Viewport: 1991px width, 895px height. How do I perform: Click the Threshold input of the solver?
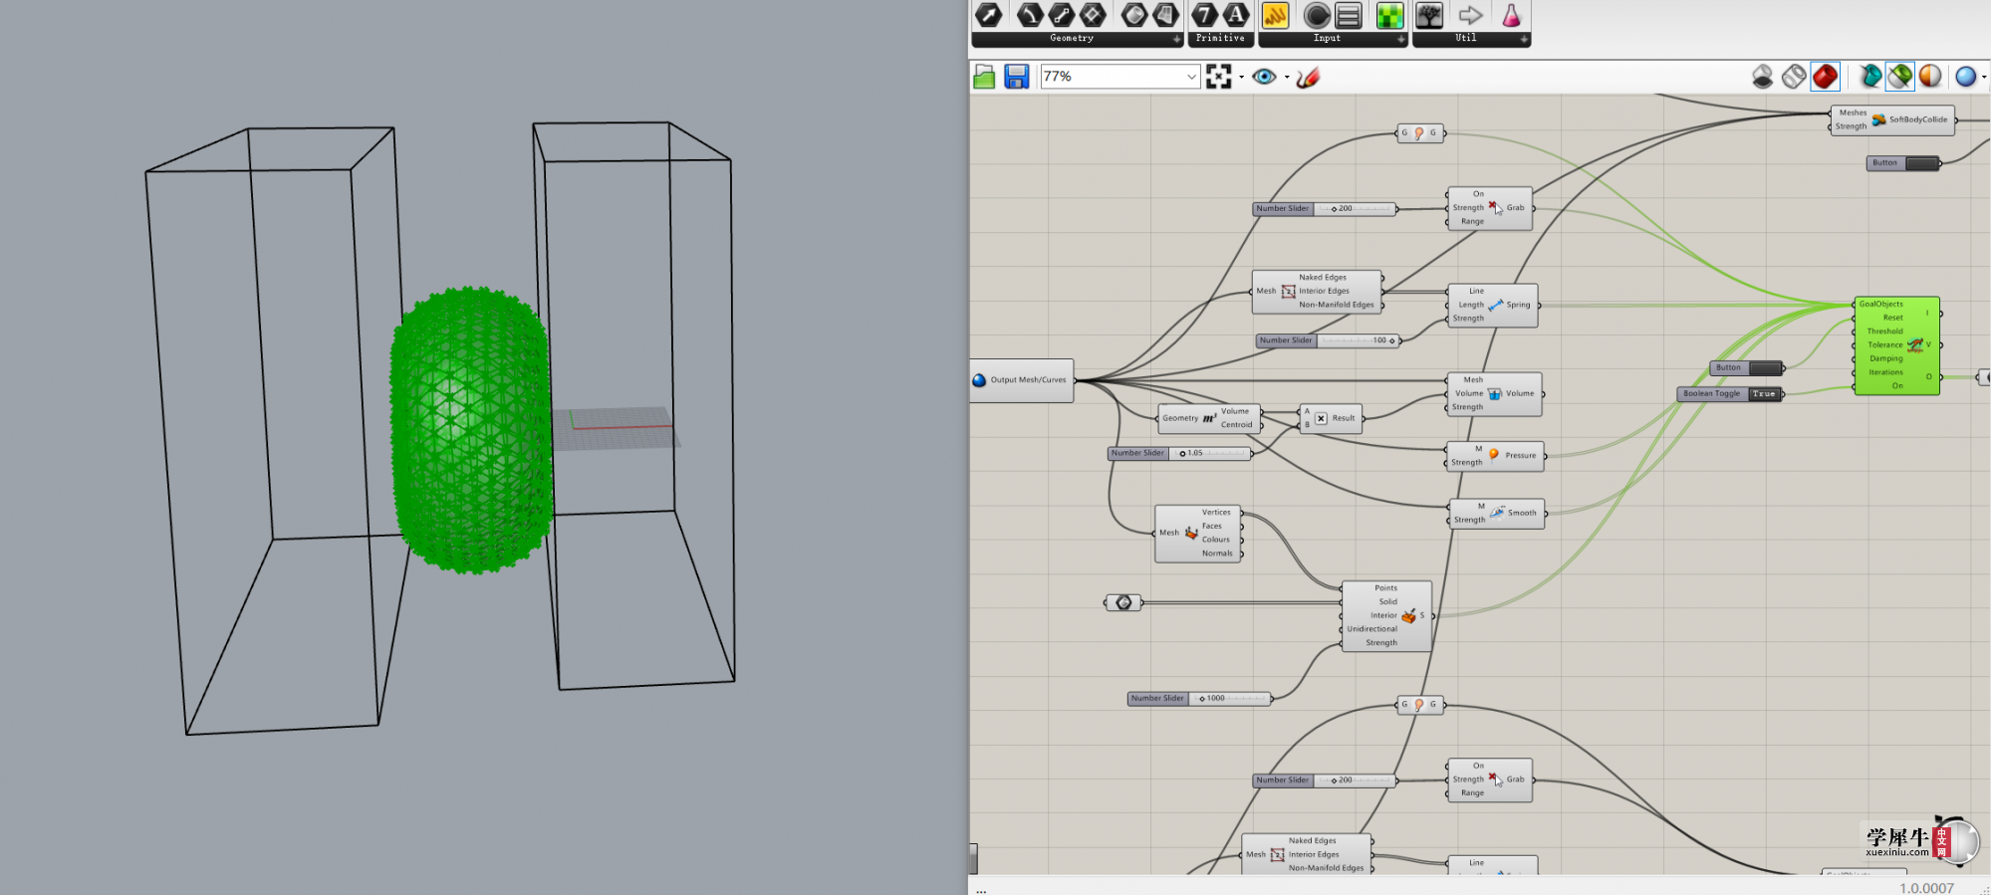pyautogui.click(x=1884, y=332)
